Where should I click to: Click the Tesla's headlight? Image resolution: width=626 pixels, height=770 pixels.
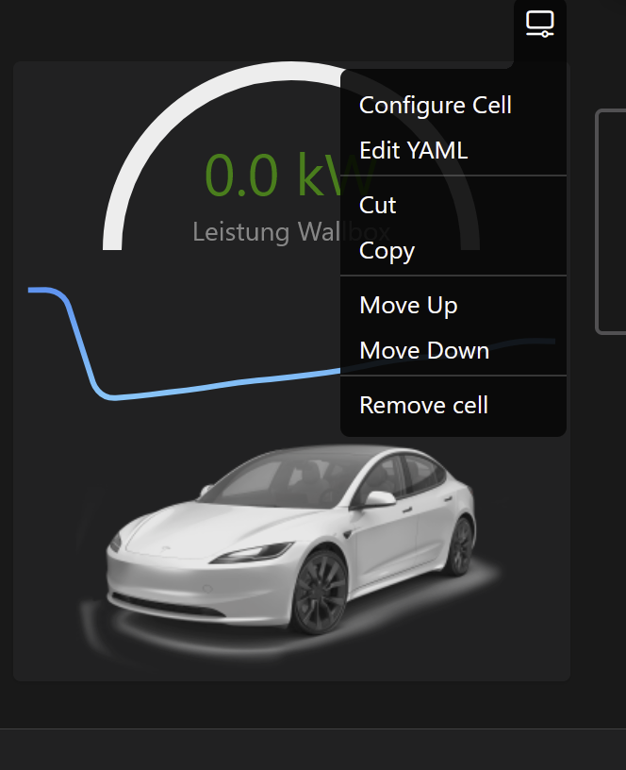click(253, 552)
